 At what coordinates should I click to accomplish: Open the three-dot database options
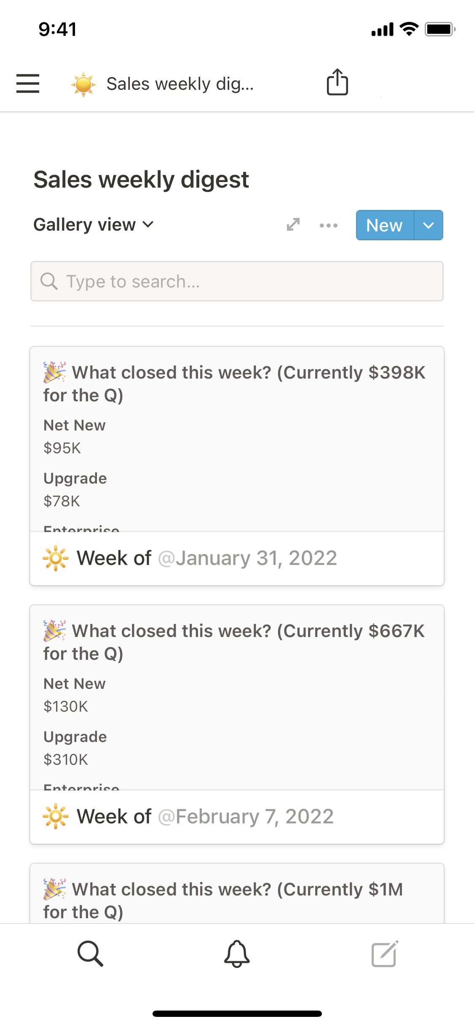pos(328,226)
